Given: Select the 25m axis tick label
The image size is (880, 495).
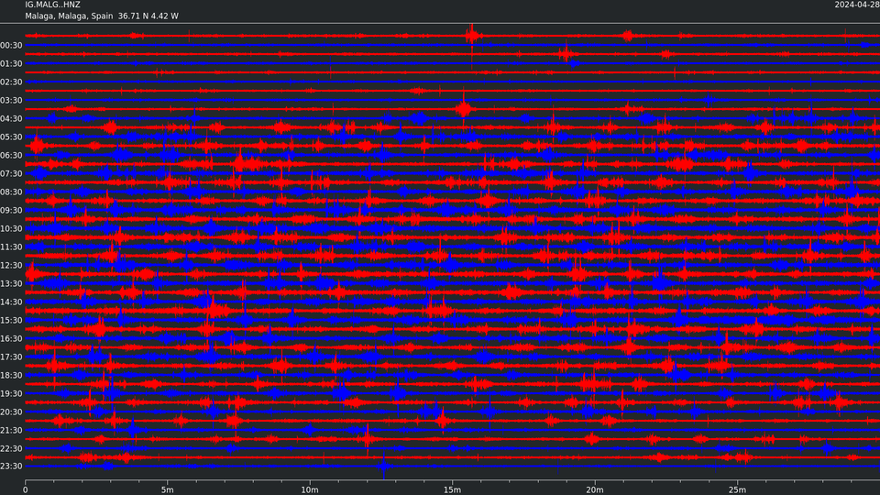Looking at the screenshot, I should (x=737, y=489).
